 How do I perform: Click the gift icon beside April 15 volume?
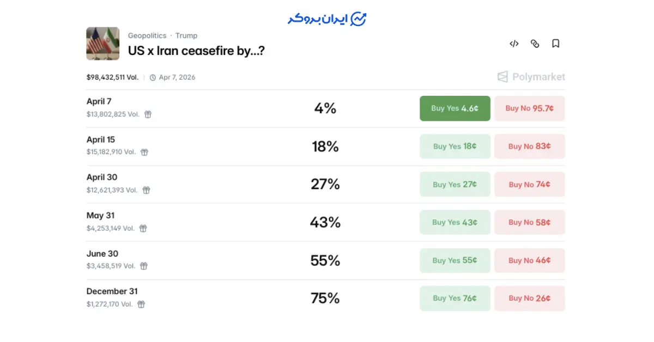pos(144,152)
